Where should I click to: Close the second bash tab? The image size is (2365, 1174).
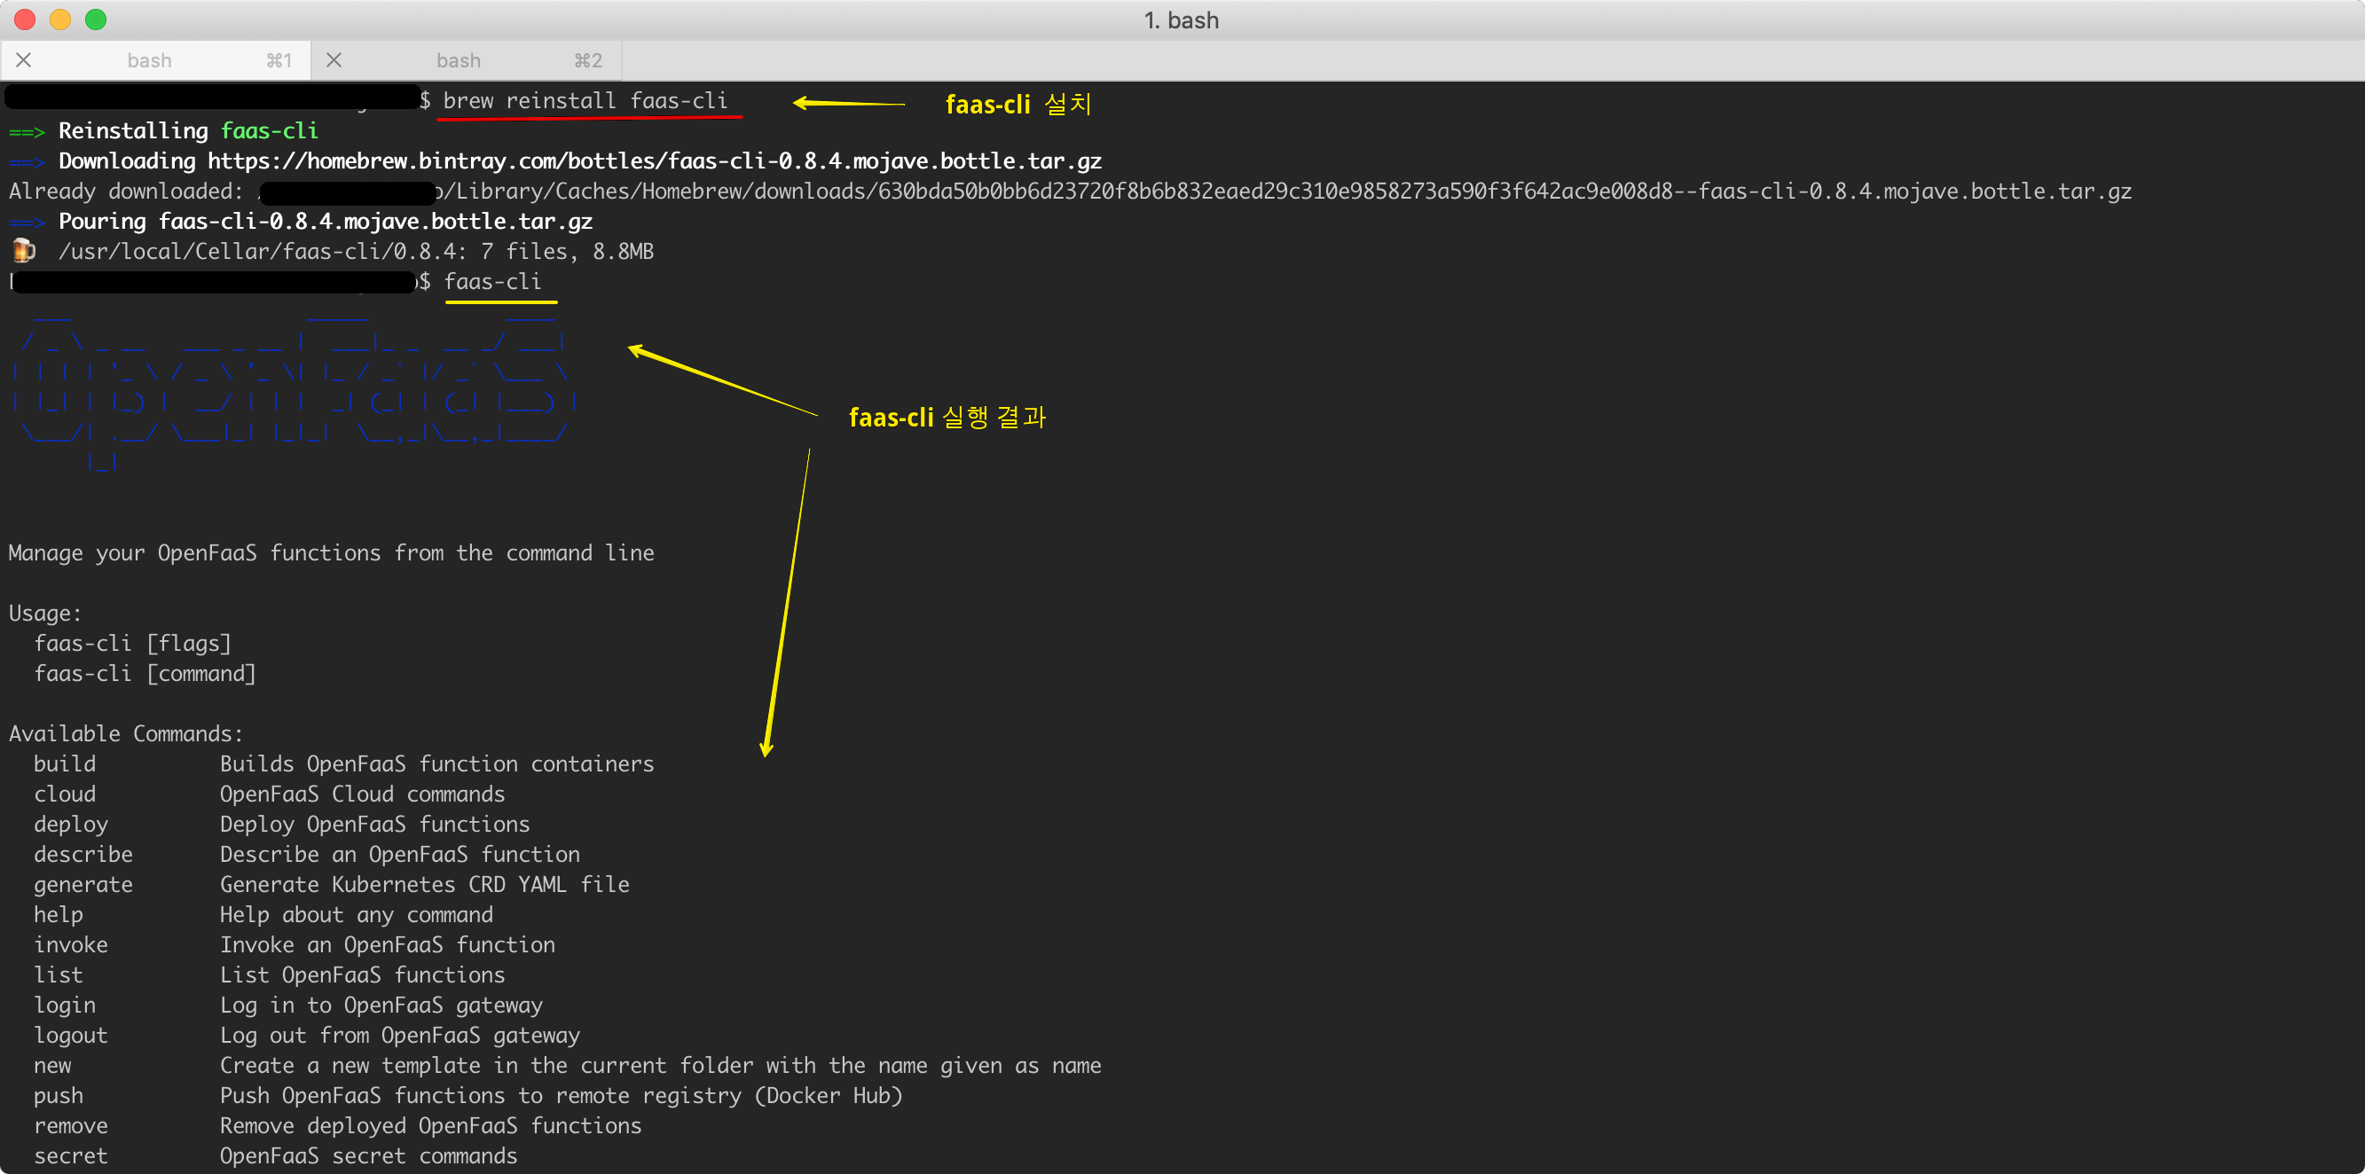[x=334, y=59]
